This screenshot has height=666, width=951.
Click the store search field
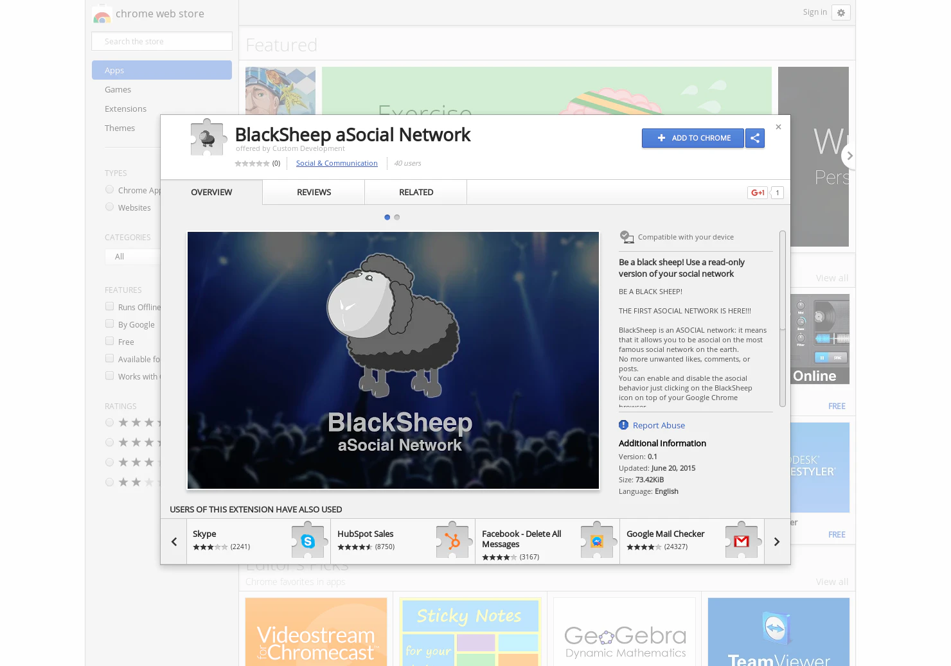click(x=161, y=41)
